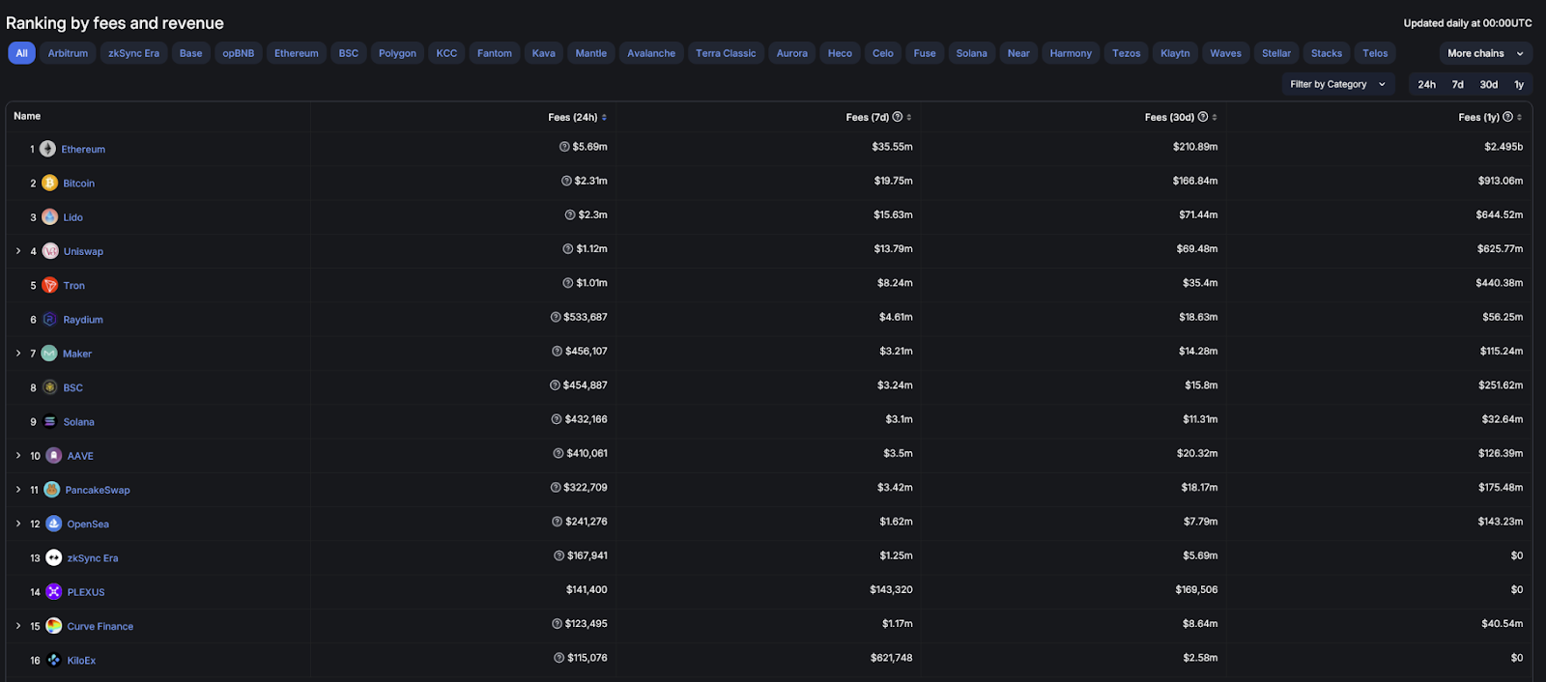Screen dimensions: 1546x682
Task: Sort by Fees (1y) column arrows
Action: [x=1519, y=117]
